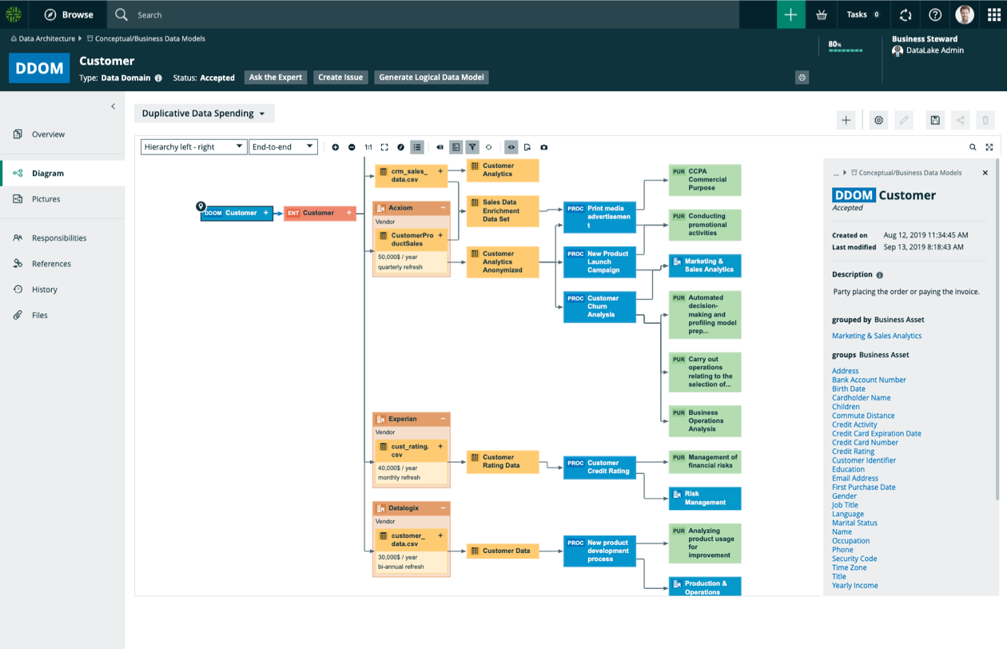Viewport: 1007px width, 649px height.
Task: Click the search icon in diagram panel
Action: pyautogui.click(x=973, y=147)
